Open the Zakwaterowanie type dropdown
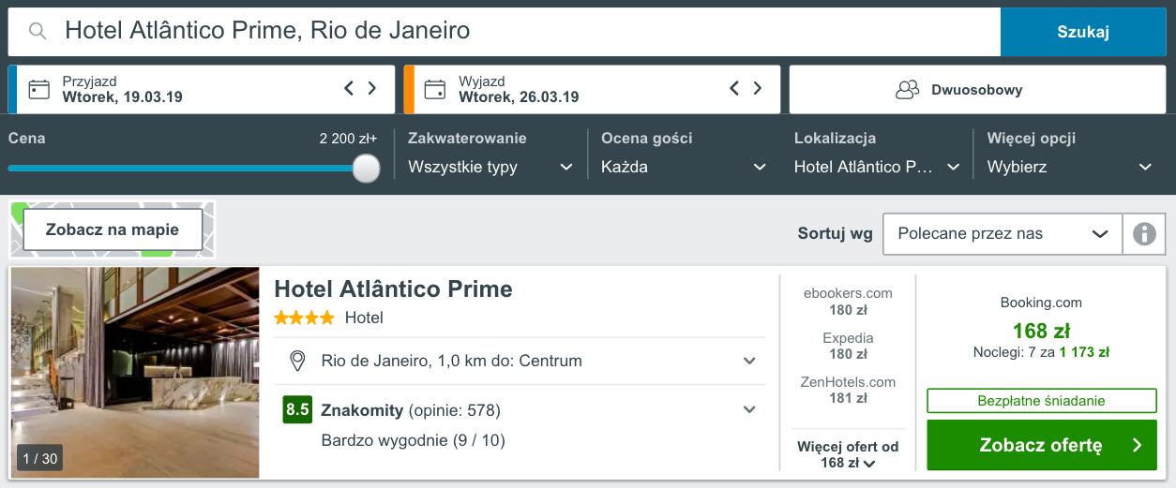Image resolution: width=1176 pixels, height=488 pixels. [490, 167]
